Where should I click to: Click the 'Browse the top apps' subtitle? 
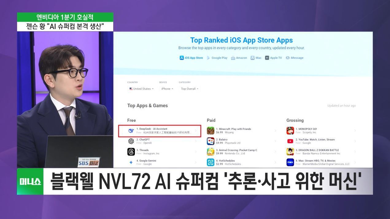coord(241,48)
